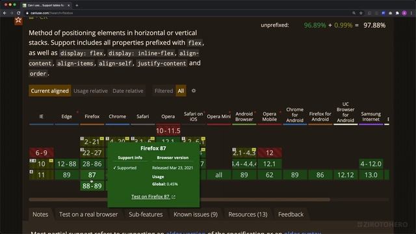Select the Samsung Internet 13.0 cell

[371, 175]
